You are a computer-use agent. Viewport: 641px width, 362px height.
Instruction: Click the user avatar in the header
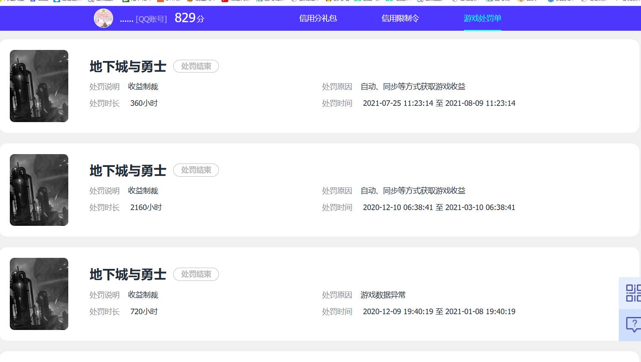point(103,18)
